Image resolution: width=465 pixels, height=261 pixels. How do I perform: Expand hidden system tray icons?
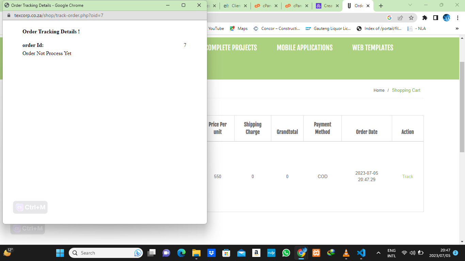pyautogui.click(x=378, y=253)
